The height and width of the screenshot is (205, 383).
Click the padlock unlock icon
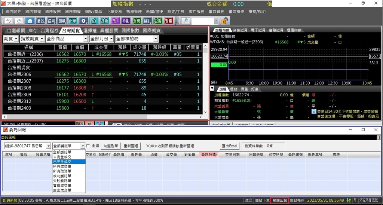point(224,21)
